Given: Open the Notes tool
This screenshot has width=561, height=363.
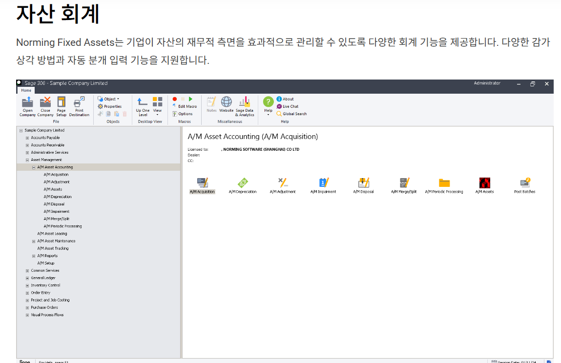Looking at the screenshot, I should tap(211, 104).
